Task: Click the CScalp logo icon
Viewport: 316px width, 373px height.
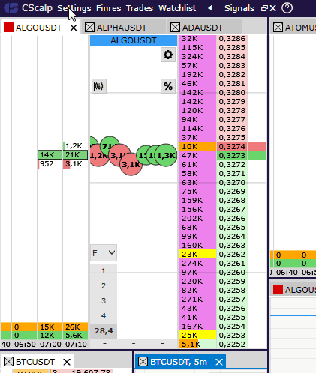Action: 11,8
